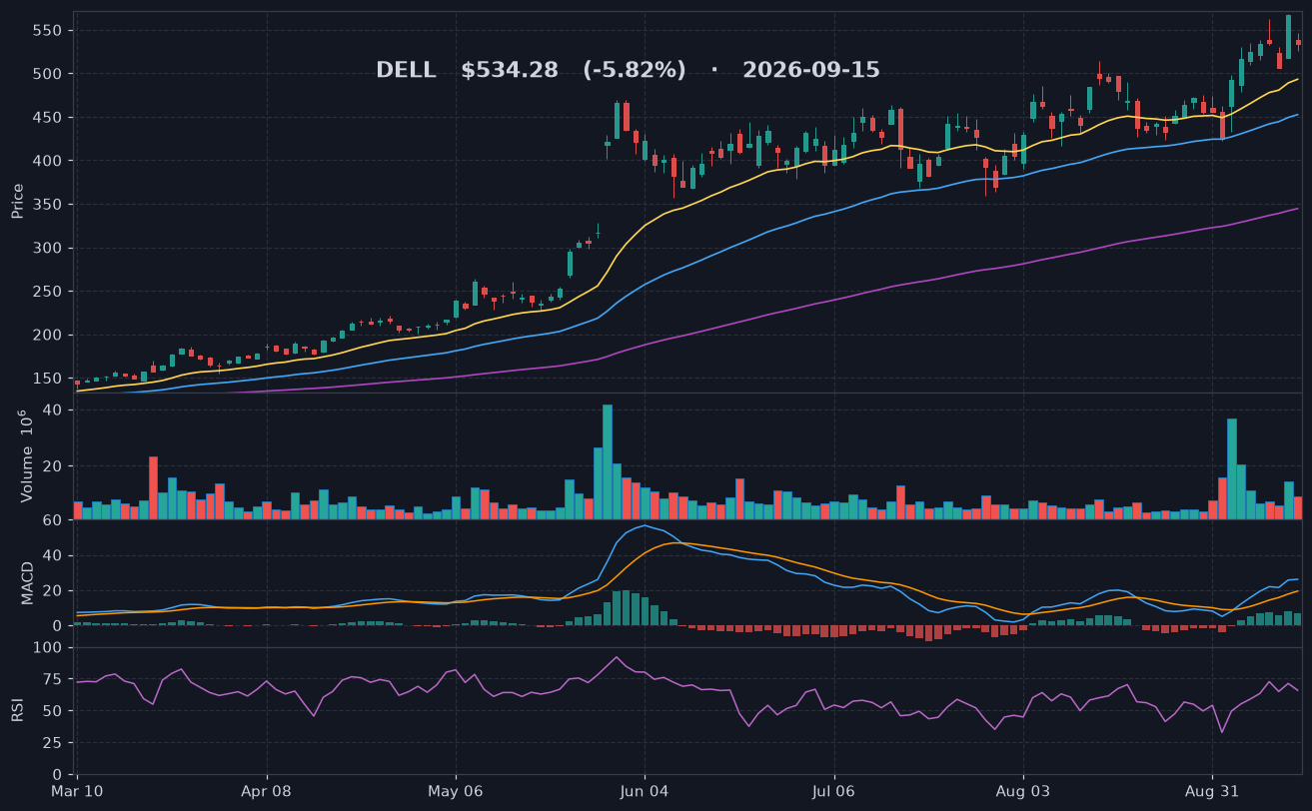The height and width of the screenshot is (811, 1312).
Task: Click the Mar 10 date label
Action: [77, 791]
